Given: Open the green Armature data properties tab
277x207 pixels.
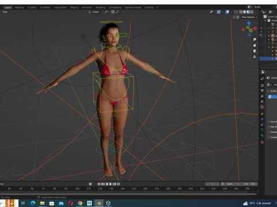Looking at the screenshot, I should coord(262,130).
